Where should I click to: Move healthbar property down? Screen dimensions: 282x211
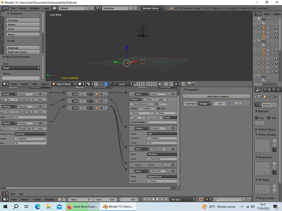241,104
